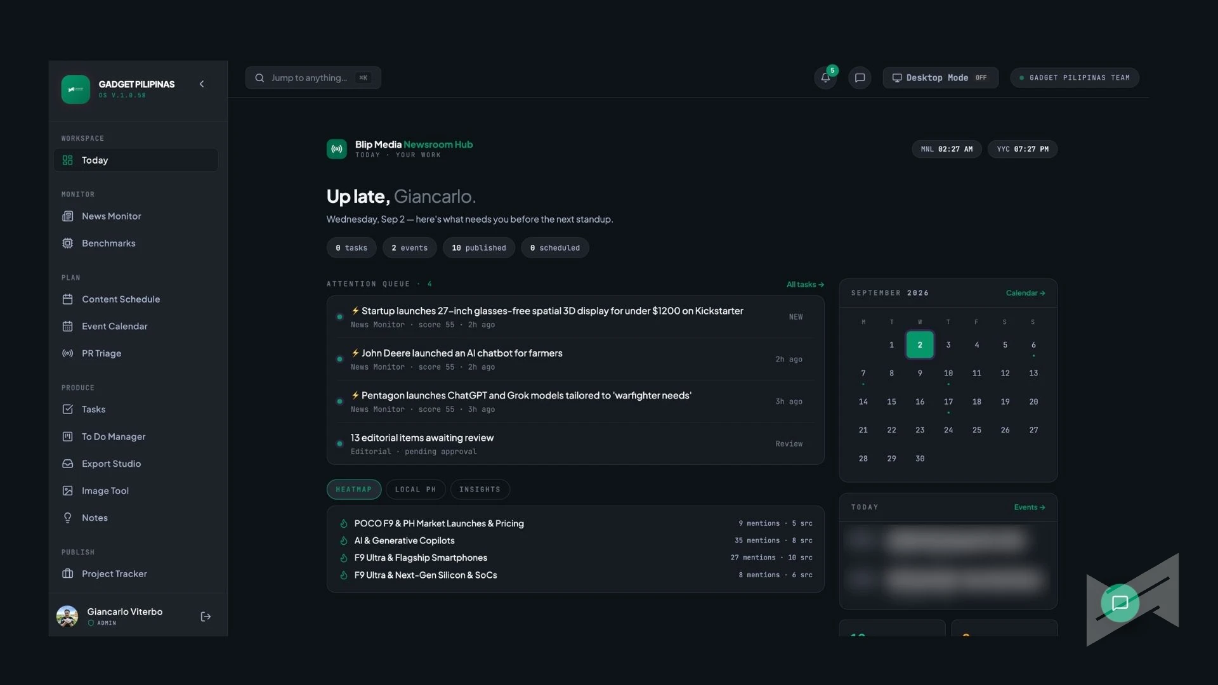
Task: Open the Today workspace page
Action: tap(136, 160)
